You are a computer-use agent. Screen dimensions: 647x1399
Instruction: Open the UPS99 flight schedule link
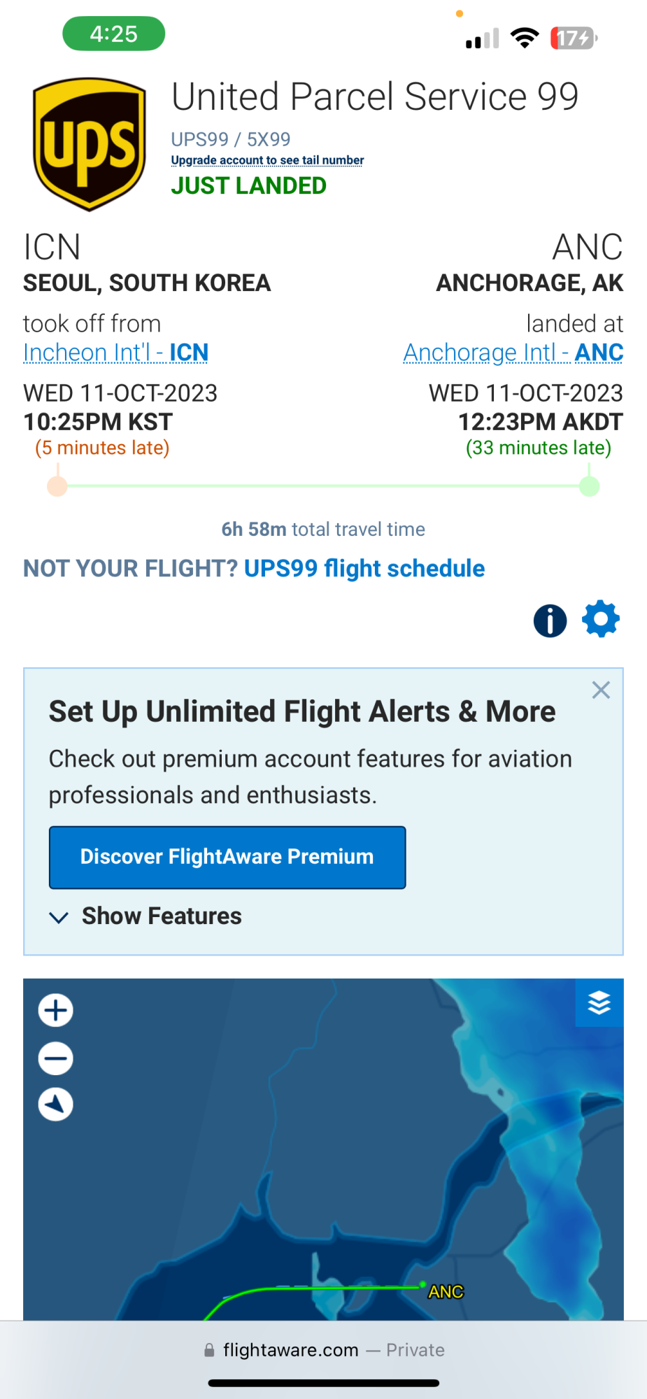[x=364, y=569]
